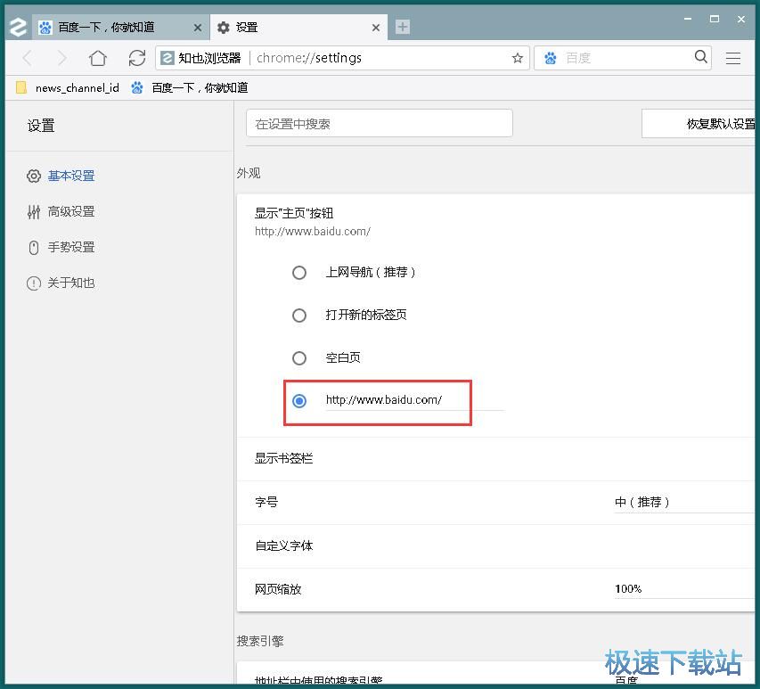Open 百度一下，你就知道 bookmark in bookmarks bar
760x689 pixels.
[x=190, y=87]
